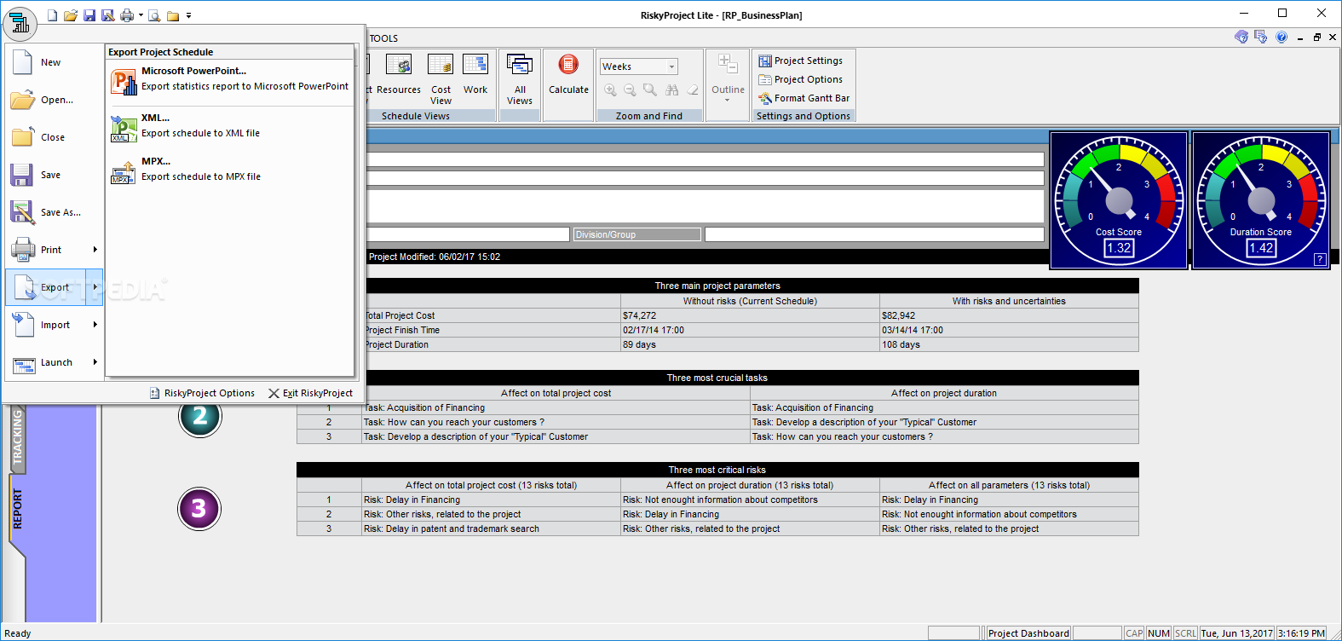The width and height of the screenshot is (1342, 641).
Task: Click the purple step 3 circle
Action: point(199,509)
